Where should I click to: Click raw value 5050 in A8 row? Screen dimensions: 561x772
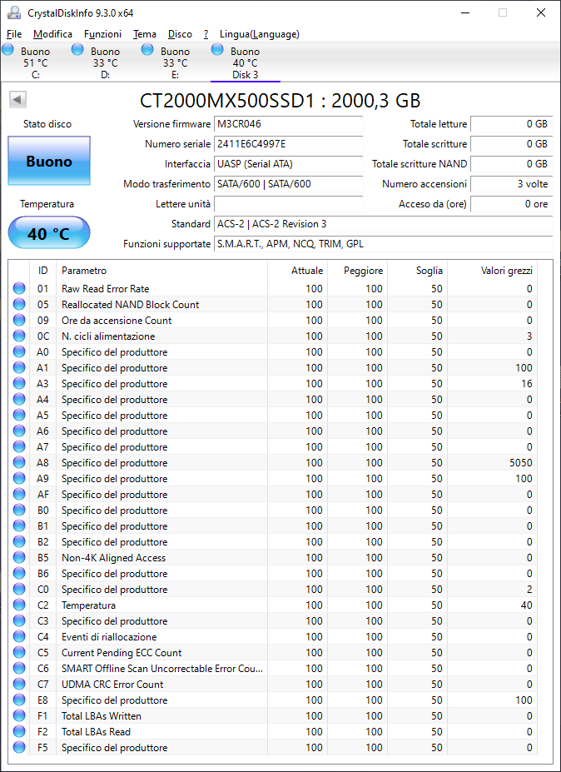tap(521, 463)
